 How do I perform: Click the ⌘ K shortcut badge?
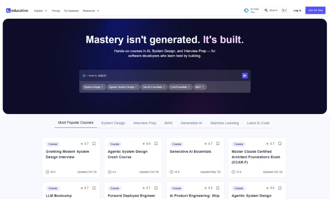(284, 10)
